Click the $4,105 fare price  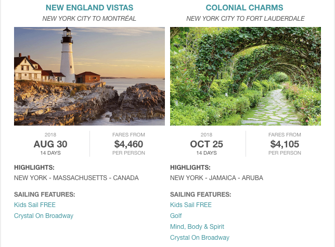pyautogui.click(x=285, y=144)
